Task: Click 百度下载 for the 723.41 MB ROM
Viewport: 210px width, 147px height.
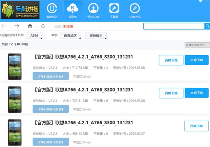Action: (x=171, y=93)
